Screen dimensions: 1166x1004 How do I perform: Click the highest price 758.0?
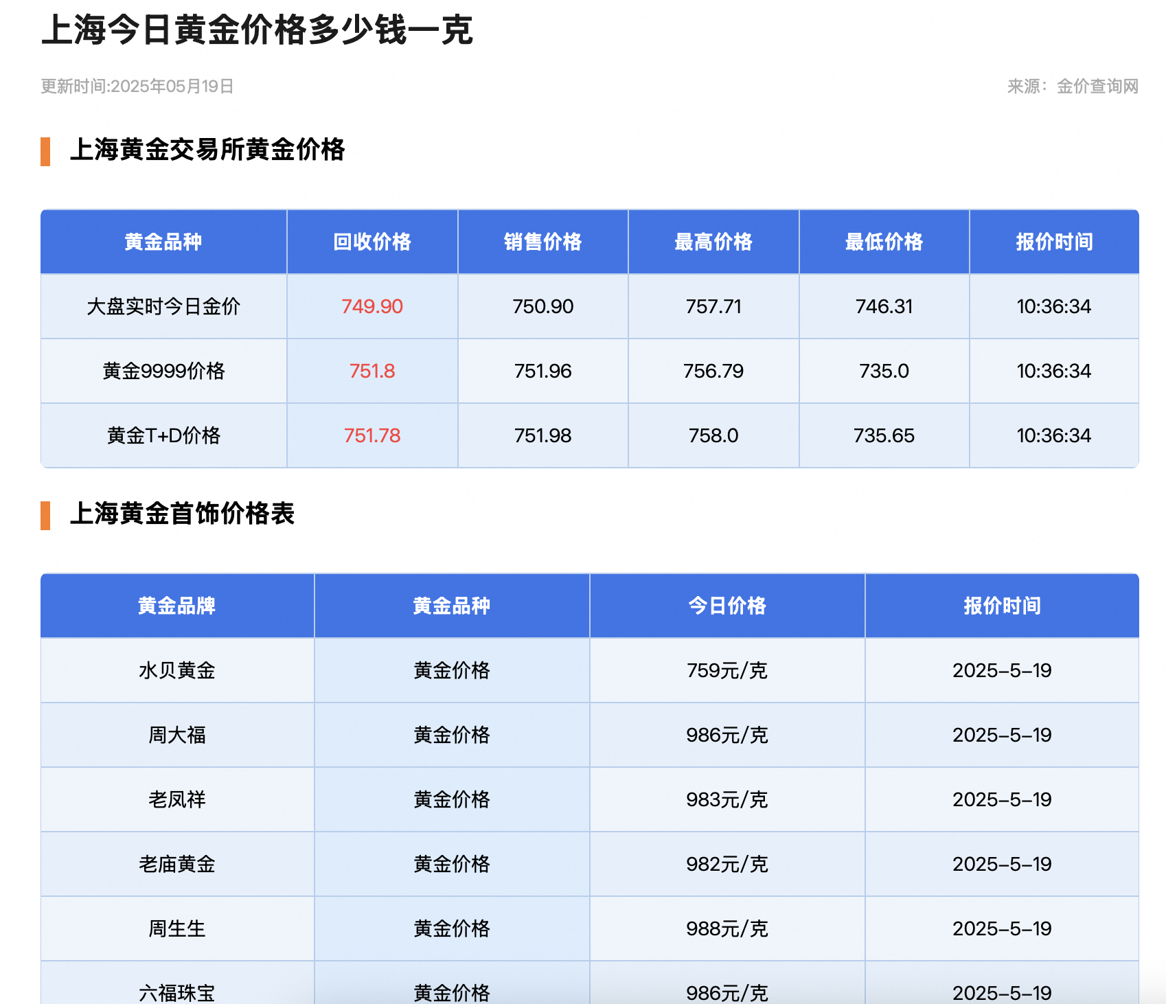713,435
